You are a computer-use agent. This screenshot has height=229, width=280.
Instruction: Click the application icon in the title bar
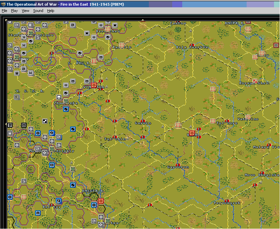pyautogui.click(x=3, y=4)
